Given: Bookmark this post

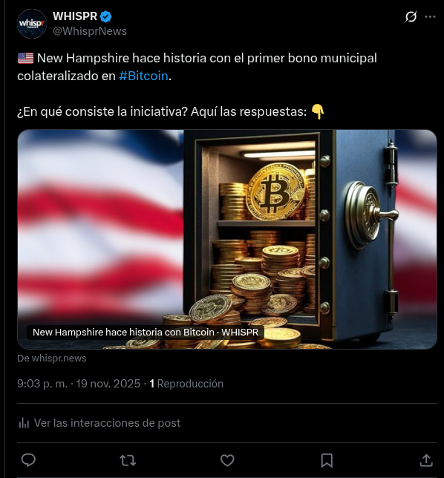Looking at the screenshot, I should [x=327, y=460].
